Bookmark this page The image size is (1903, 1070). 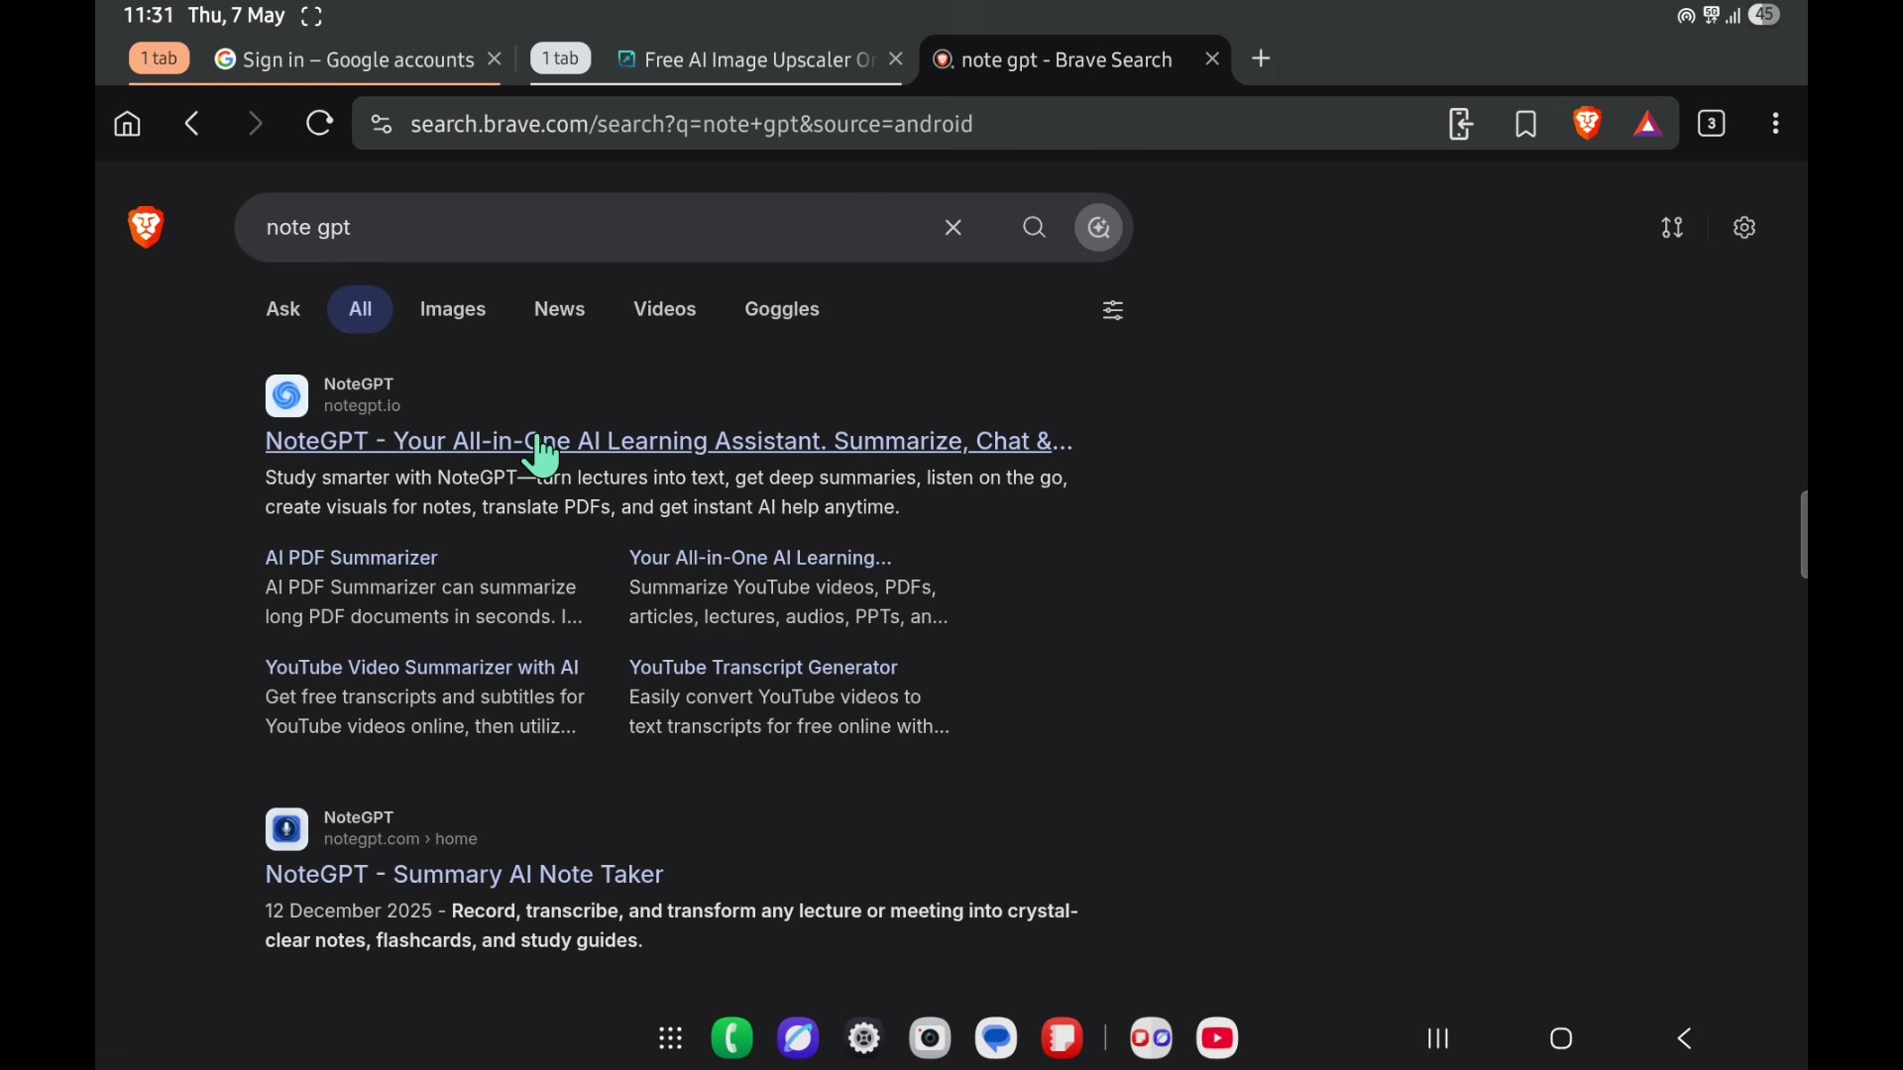point(1526,125)
